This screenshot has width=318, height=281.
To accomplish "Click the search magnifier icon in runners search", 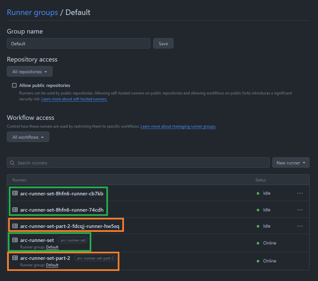I will 12,162.
